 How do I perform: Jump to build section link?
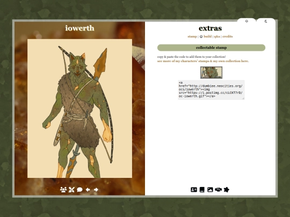207,36
